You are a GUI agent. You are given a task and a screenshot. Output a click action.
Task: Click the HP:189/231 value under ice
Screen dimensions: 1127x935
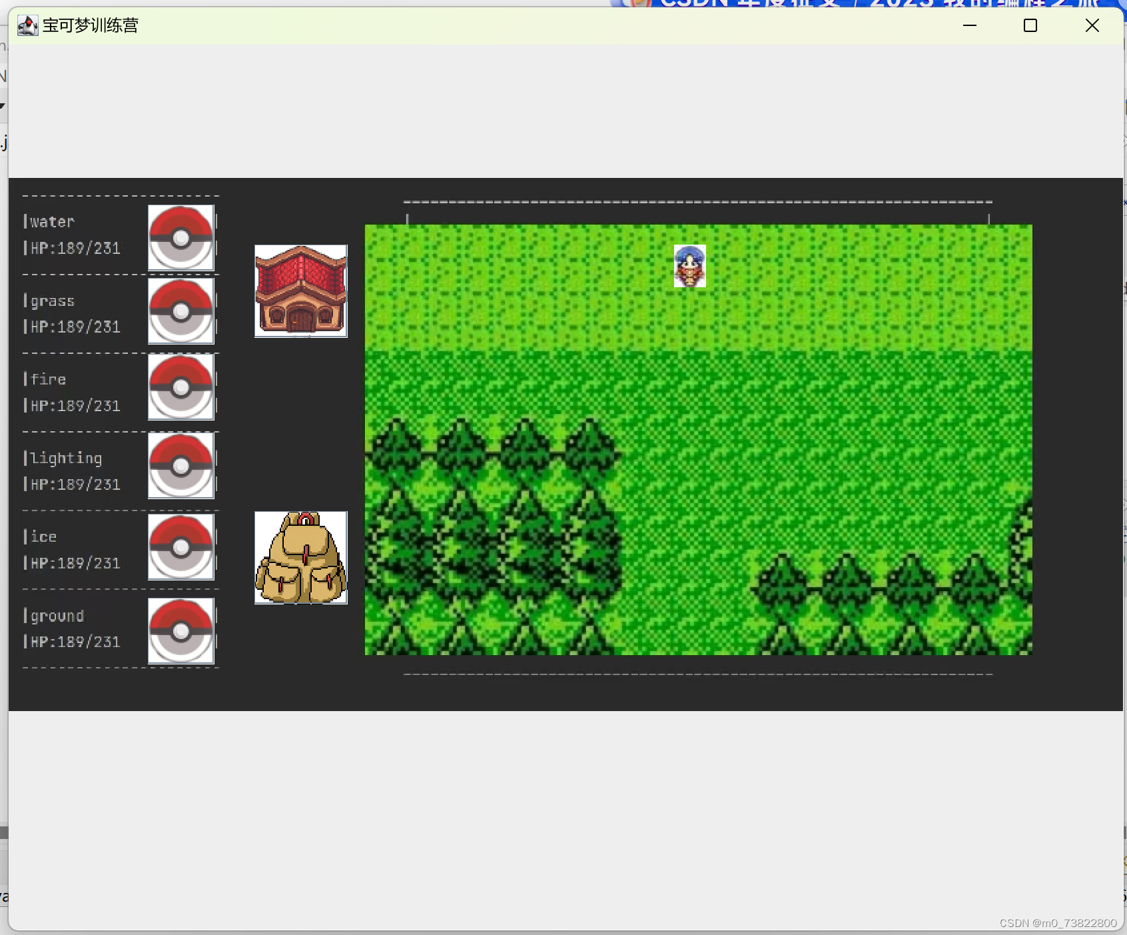tap(75, 563)
